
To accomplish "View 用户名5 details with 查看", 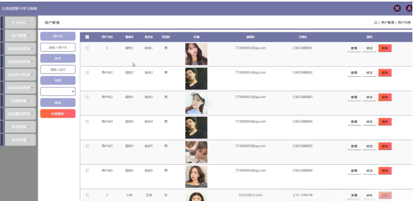I will pyautogui.click(x=354, y=146).
